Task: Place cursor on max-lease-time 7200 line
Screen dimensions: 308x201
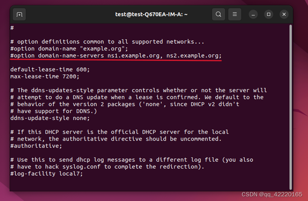Action: [45, 76]
